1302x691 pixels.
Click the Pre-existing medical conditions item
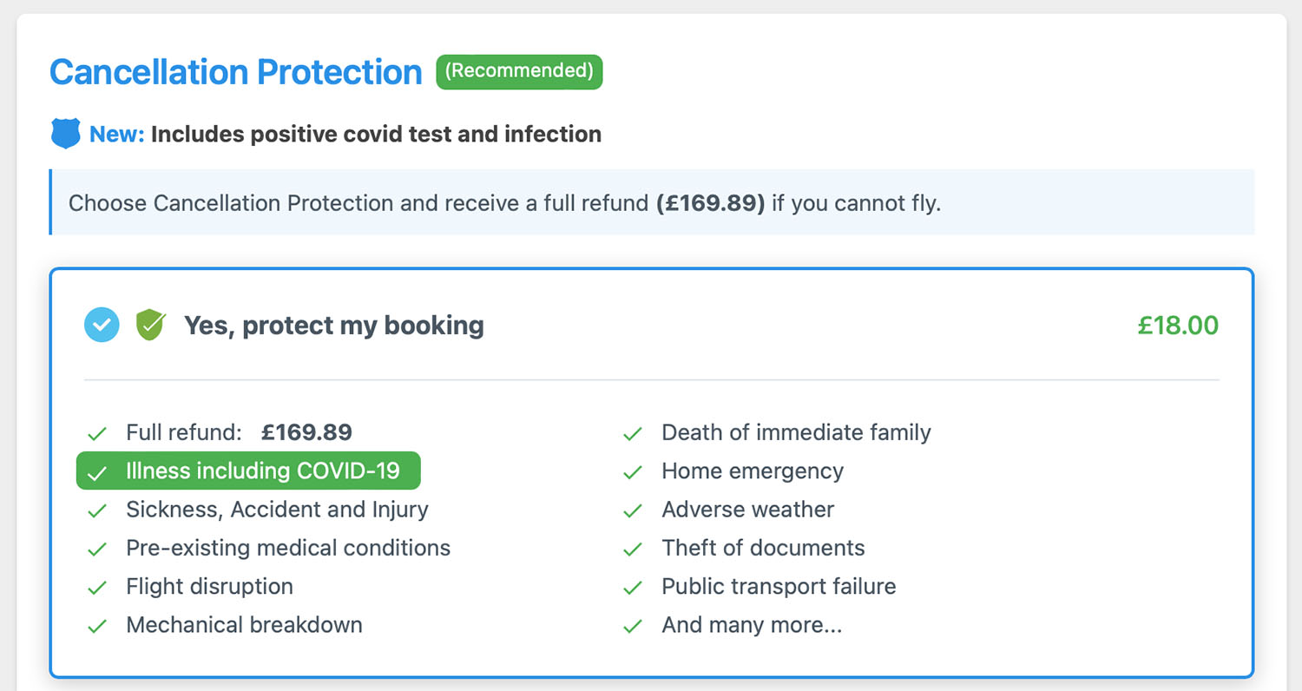coord(288,549)
